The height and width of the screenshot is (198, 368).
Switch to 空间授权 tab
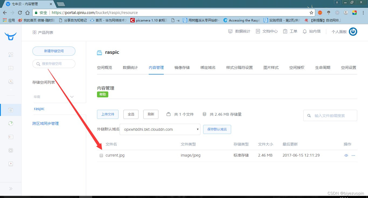coord(297,68)
